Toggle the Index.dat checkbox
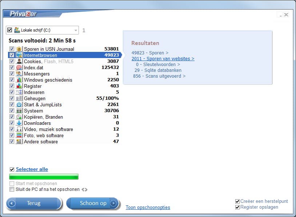Viewport: 296px width, 217px height. (x=12, y=67)
